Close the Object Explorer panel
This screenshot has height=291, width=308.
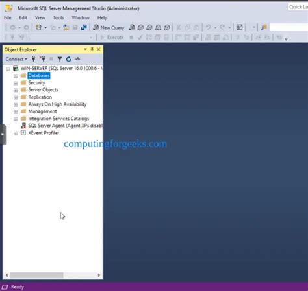pyautogui.click(x=99, y=49)
